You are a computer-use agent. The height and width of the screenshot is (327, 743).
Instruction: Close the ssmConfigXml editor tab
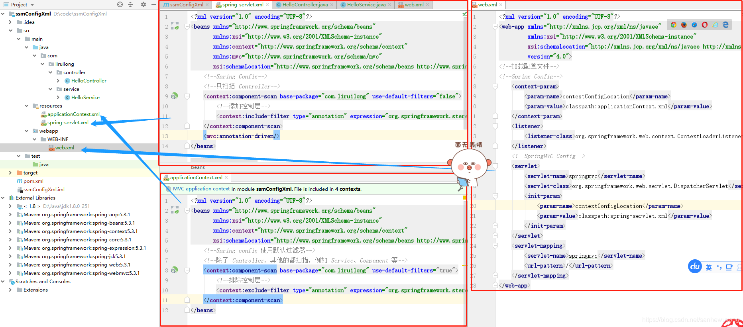click(207, 5)
